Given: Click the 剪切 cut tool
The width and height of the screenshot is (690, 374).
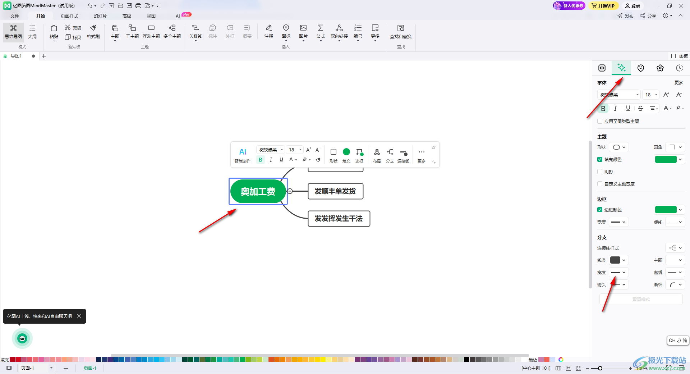Looking at the screenshot, I should click(73, 28).
